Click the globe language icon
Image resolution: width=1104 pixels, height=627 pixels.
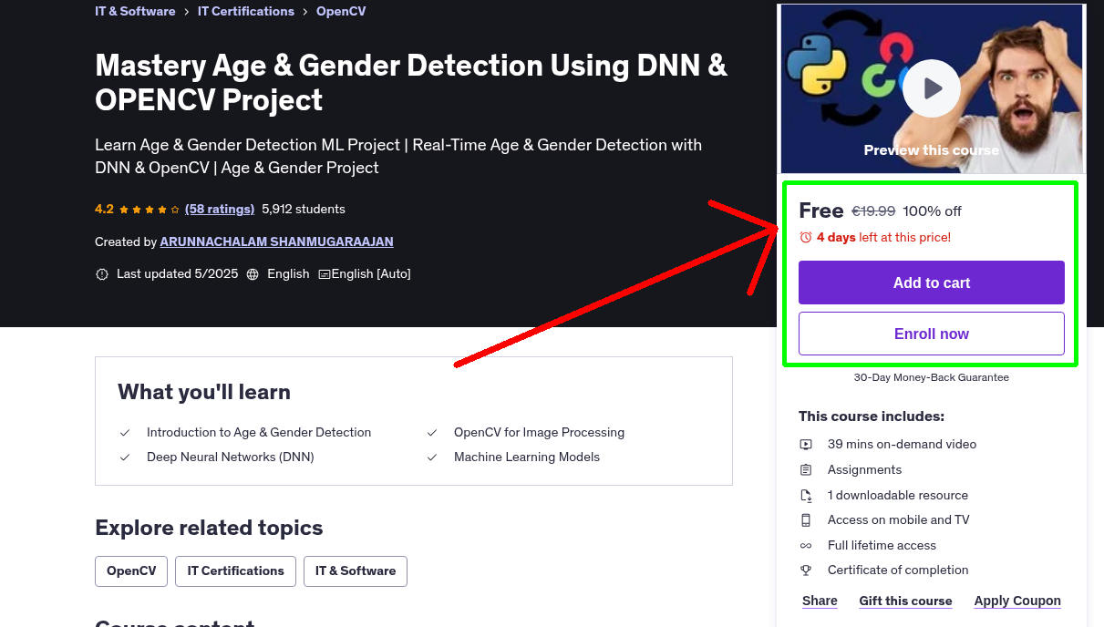253,273
